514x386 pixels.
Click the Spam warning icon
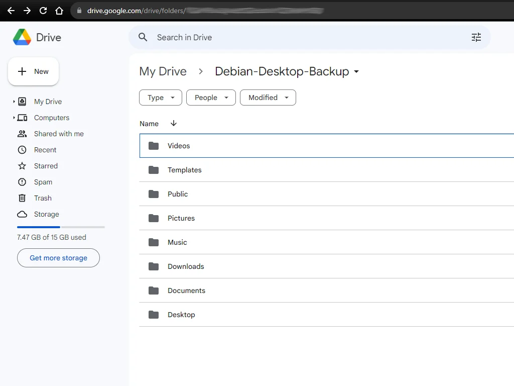[x=22, y=182]
